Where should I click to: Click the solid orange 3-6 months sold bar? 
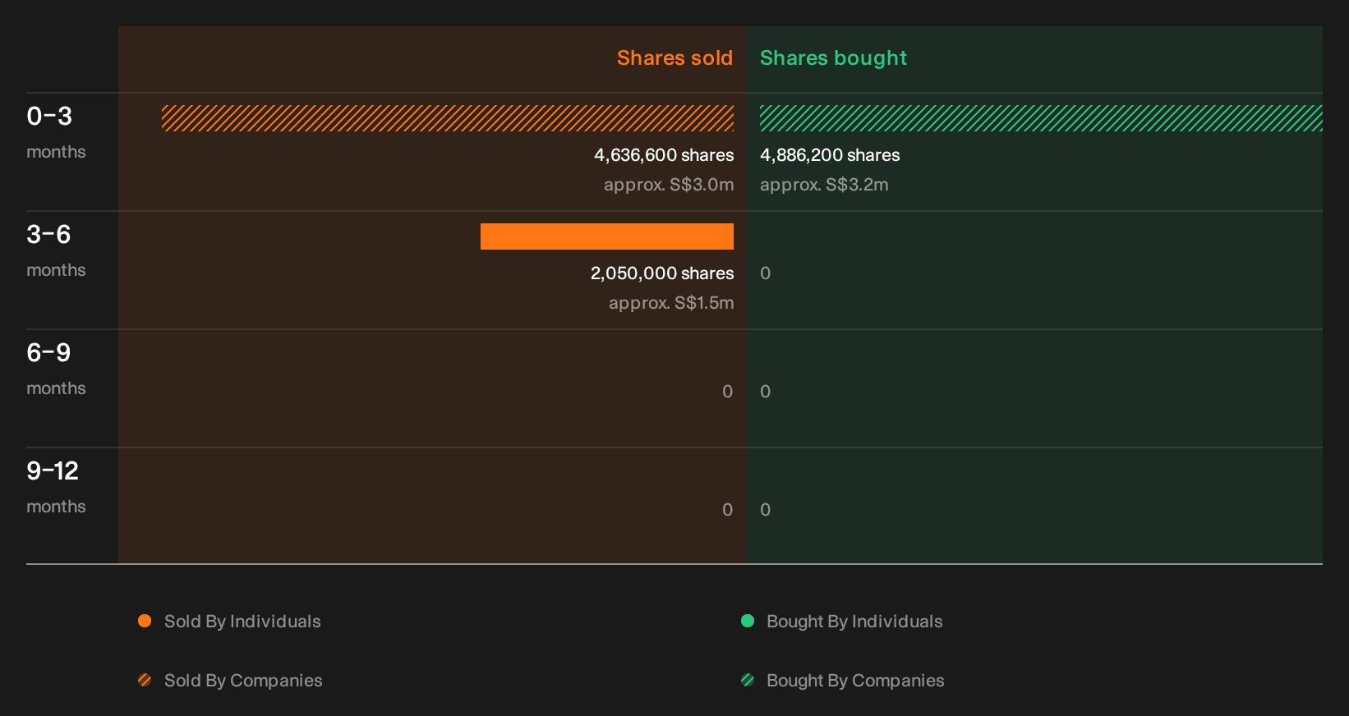607,236
